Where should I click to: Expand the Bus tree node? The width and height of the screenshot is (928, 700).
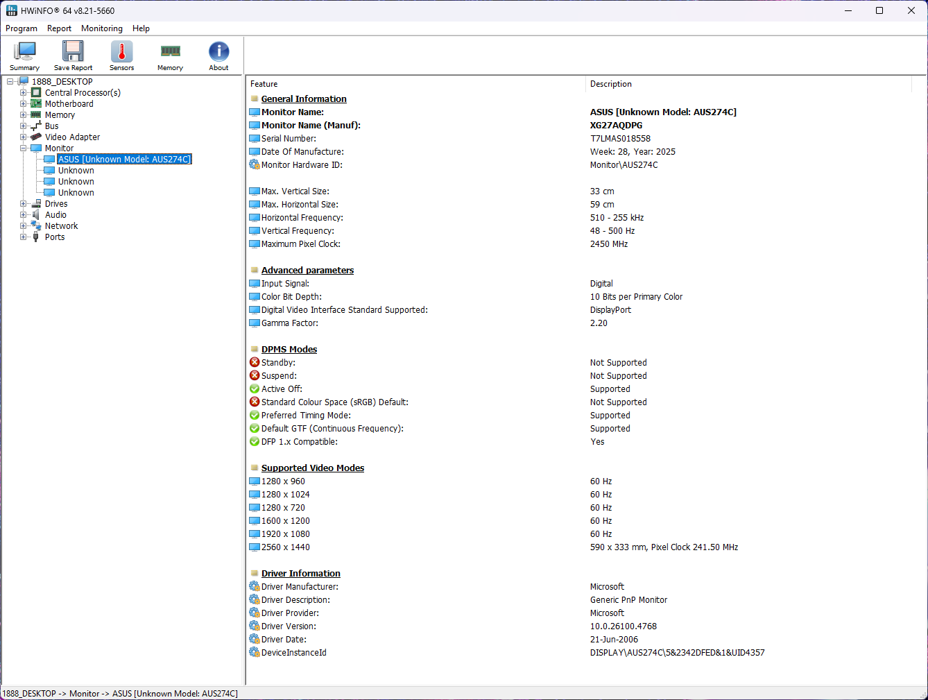24,126
